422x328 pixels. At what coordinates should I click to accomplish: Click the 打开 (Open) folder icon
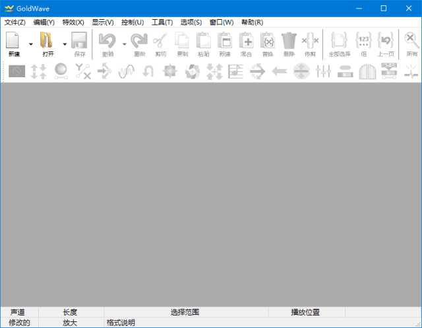point(47,40)
